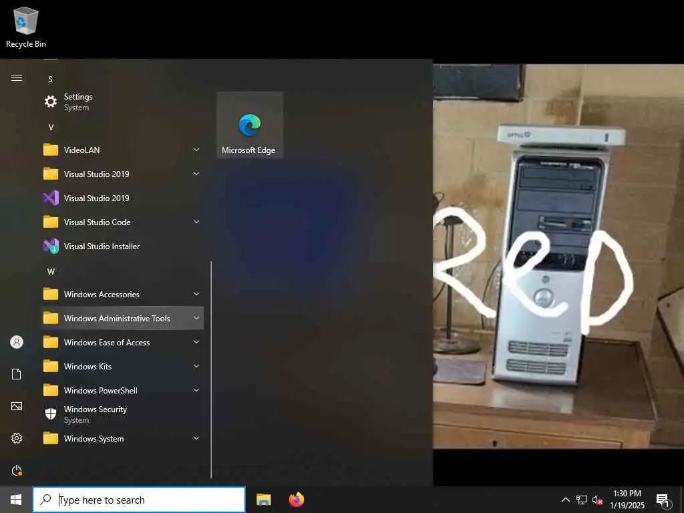Open File Explorer from the taskbar
This screenshot has width=684, height=513.
(x=263, y=500)
